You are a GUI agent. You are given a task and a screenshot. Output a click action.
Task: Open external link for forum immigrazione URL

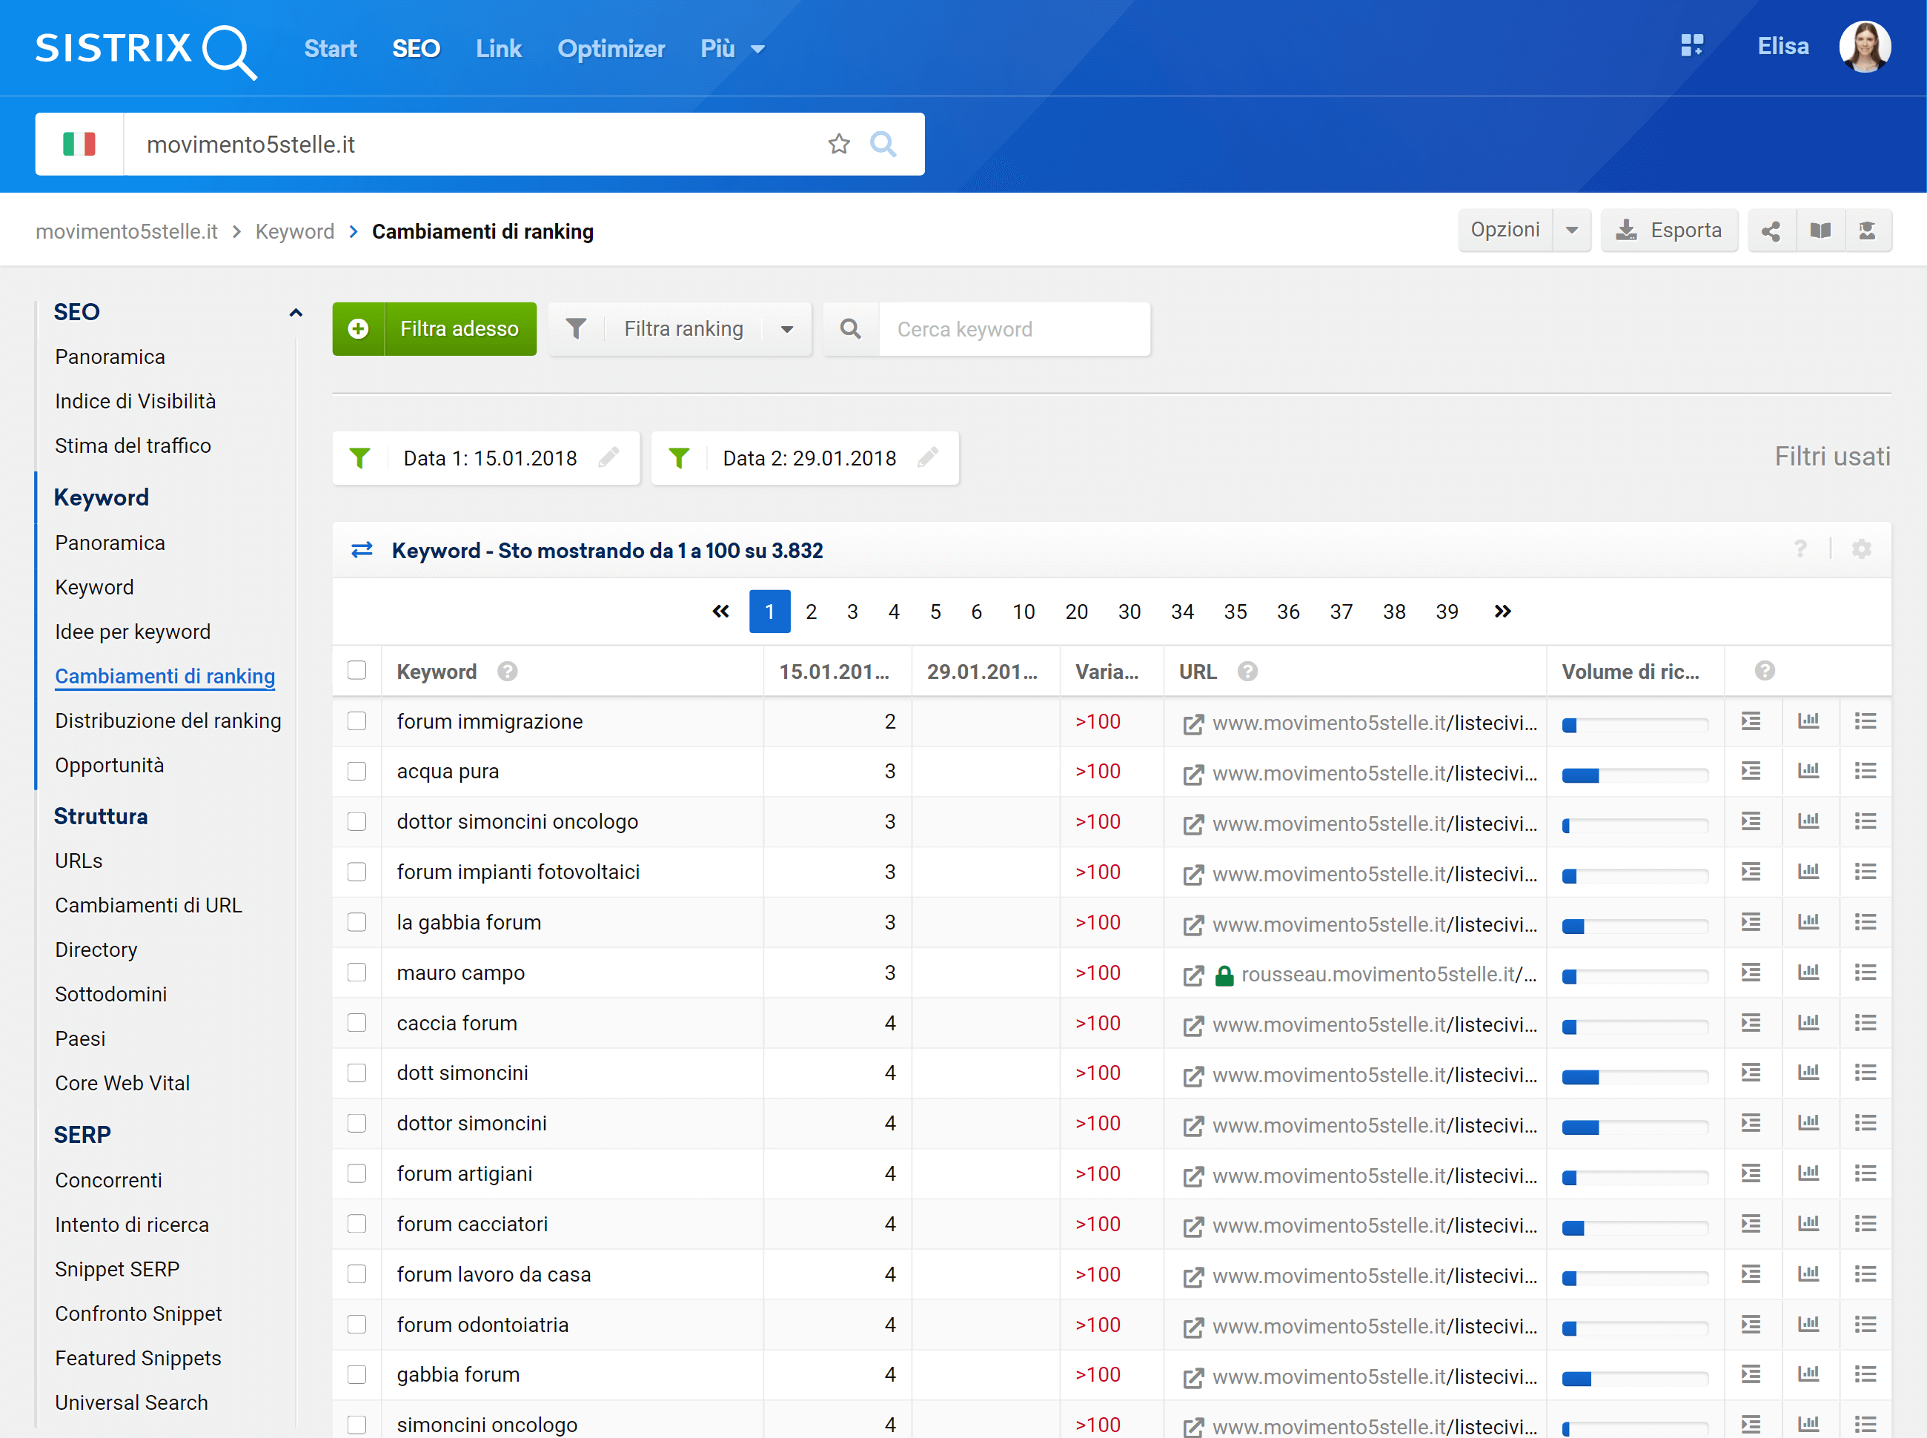click(1193, 723)
